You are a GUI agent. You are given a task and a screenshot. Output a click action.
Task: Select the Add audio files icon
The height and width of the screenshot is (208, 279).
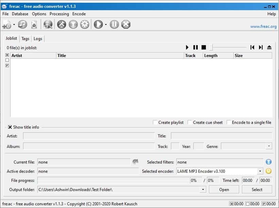pyautogui.click(x=6, y=24)
